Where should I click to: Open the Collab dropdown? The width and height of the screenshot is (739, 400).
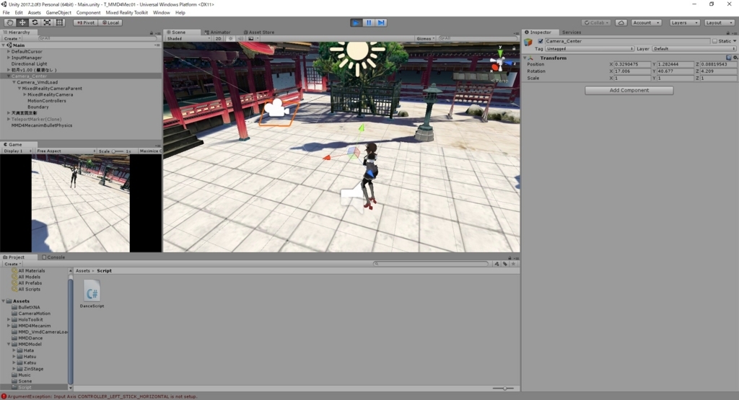(x=596, y=22)
